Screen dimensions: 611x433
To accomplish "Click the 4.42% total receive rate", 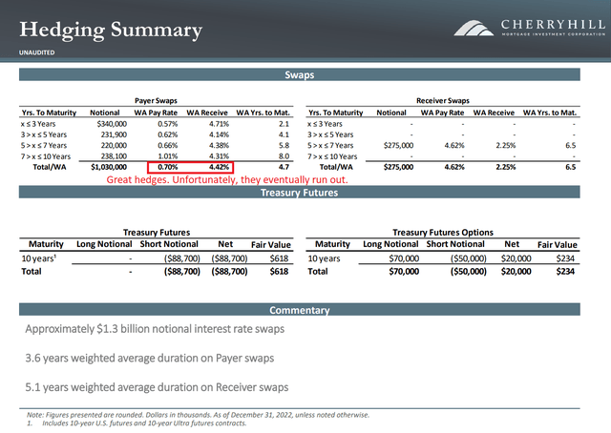I will [x=219, y=167].
